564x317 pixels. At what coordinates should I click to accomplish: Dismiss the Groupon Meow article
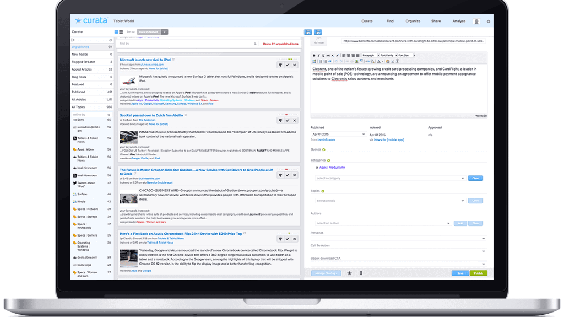click(294, 175)
